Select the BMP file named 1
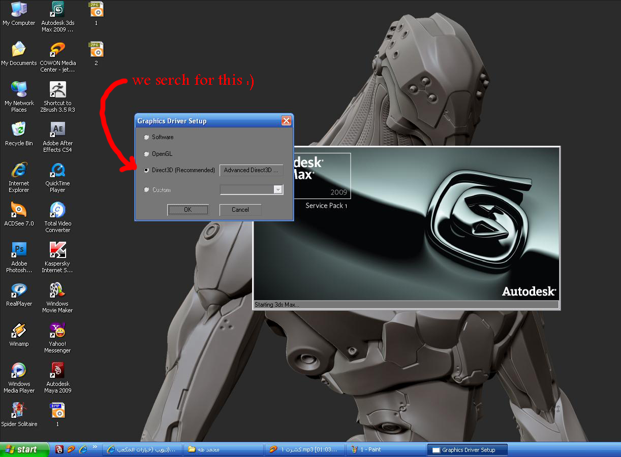Screen dimensions: 621x457 57,414
